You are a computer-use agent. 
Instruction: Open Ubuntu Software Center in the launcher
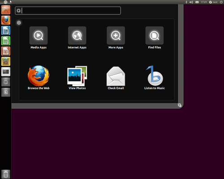point(6,61)
